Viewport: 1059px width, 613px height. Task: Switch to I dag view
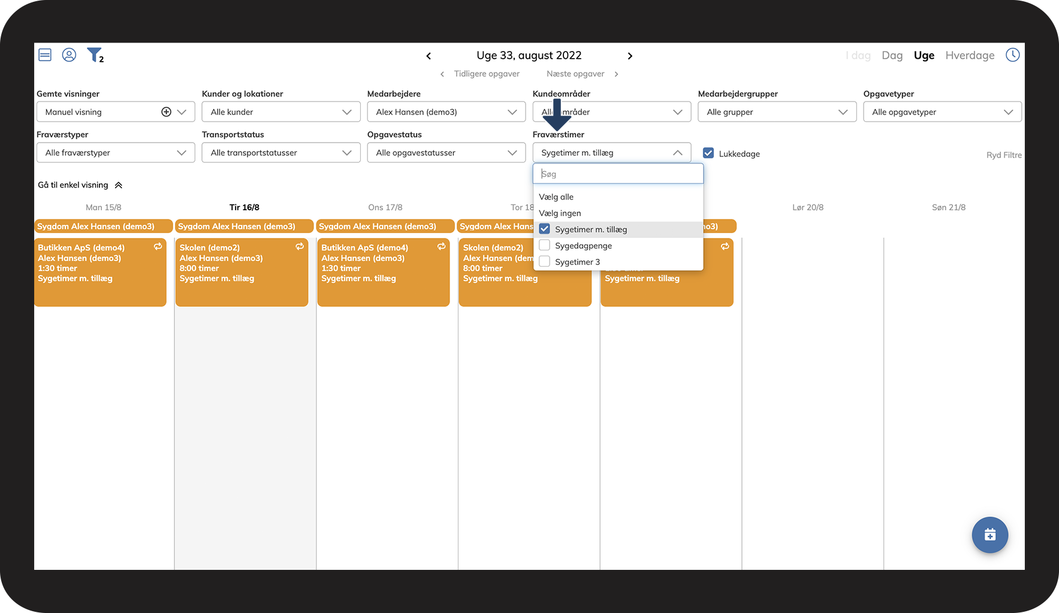click(858, 55)
